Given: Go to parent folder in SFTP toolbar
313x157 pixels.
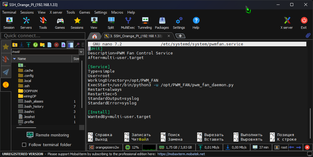Looking at the screenshot, I should pos(15,45).
